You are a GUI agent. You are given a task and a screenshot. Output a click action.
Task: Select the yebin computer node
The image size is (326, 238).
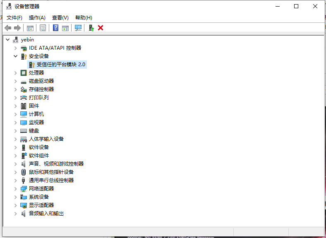[x=27, y=39]
